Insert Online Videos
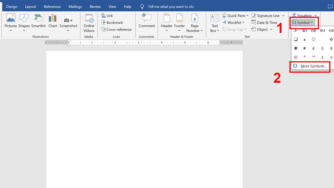The width and height of the screenshot is (334, 188). pos(89,23)
